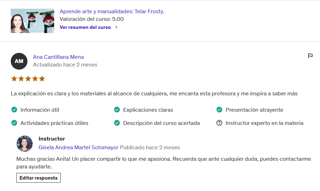The height and width of the screenshot is (191, 320).
Task: Click the Instructor experto en la materia label
Action: pyautogui.click(x=264, y=123)
